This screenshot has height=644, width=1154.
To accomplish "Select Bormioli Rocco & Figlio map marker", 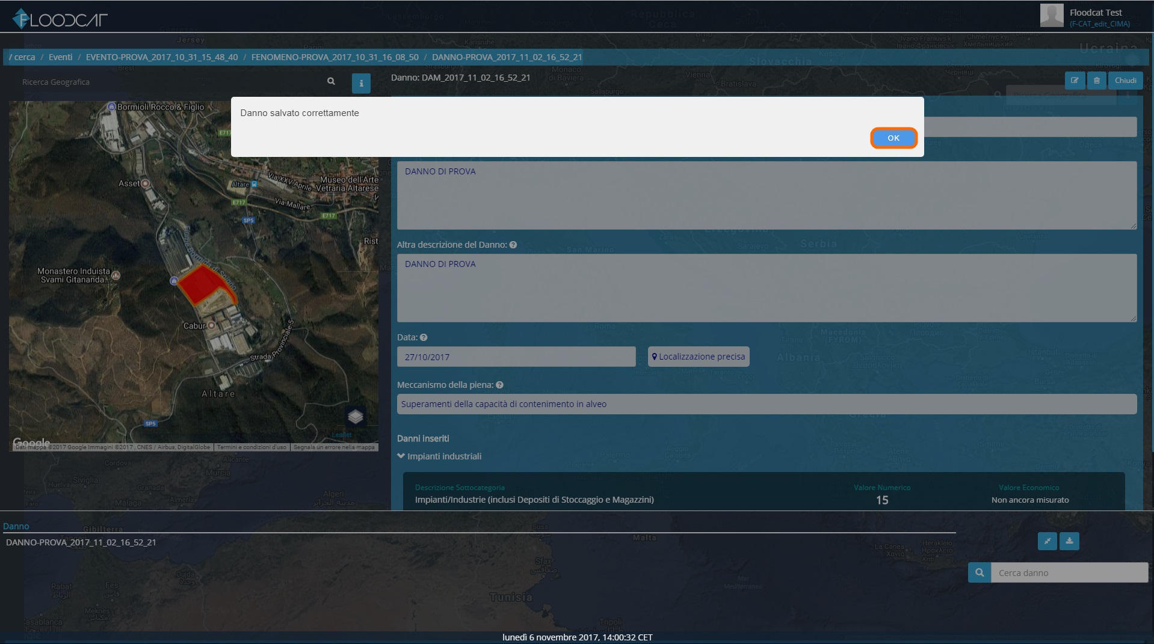I will click(111, 106).
